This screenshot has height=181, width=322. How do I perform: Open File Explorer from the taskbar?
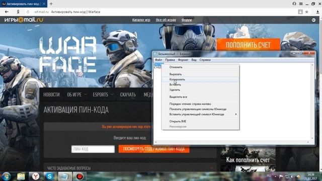[21, 176]
